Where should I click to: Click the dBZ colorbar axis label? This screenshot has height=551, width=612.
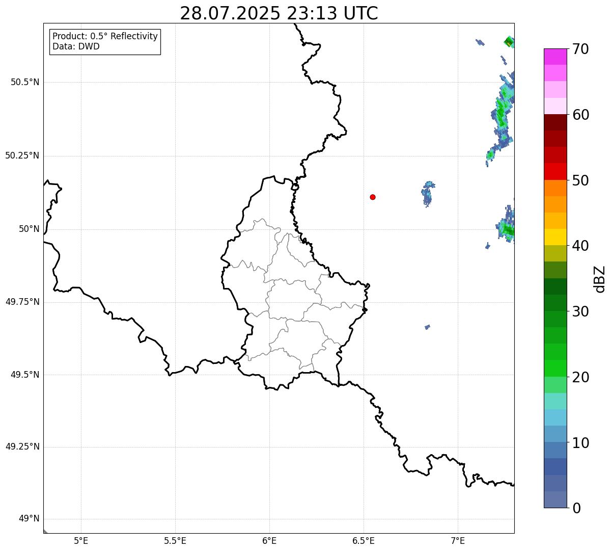[600, 278]
